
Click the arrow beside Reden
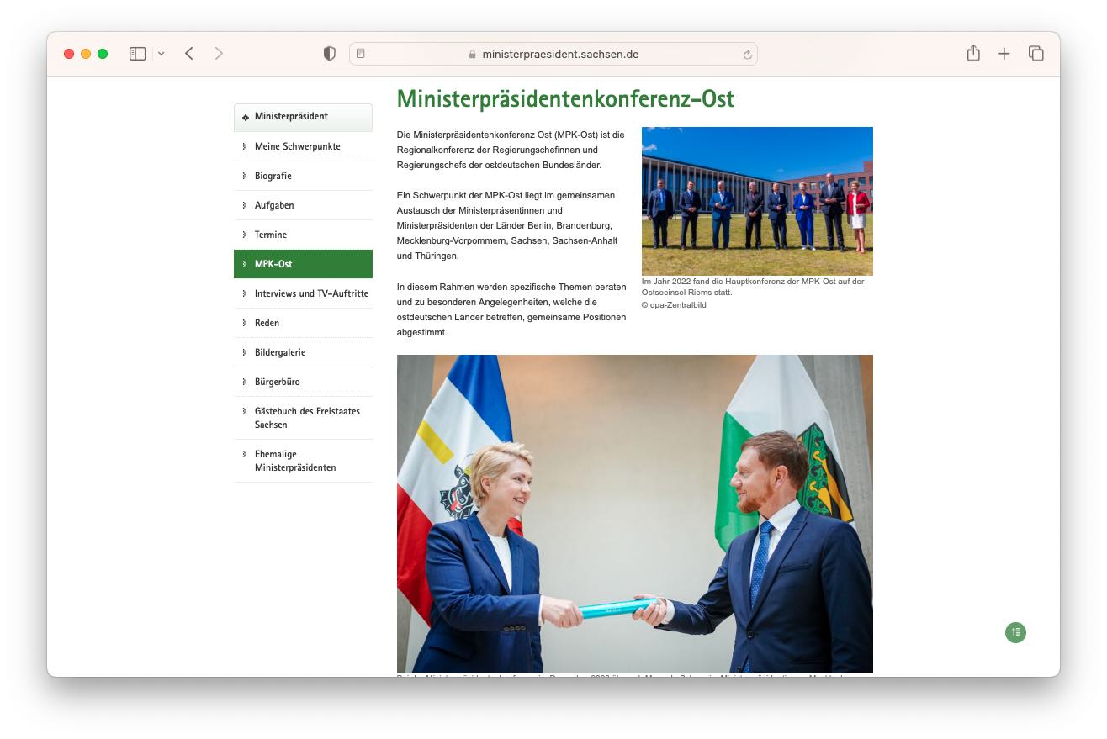[245, 323]
